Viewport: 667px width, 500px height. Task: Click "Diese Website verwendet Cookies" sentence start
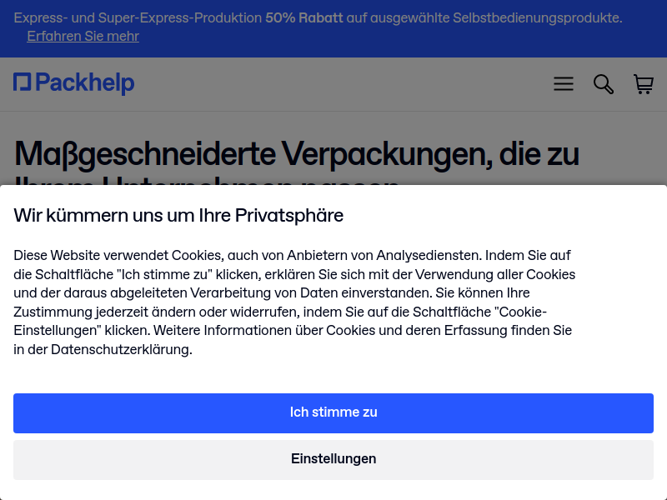point(118,256)
